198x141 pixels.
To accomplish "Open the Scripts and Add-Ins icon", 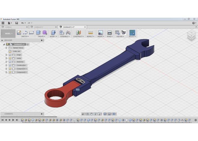I will pyautogui.click(x=117, y=33).
